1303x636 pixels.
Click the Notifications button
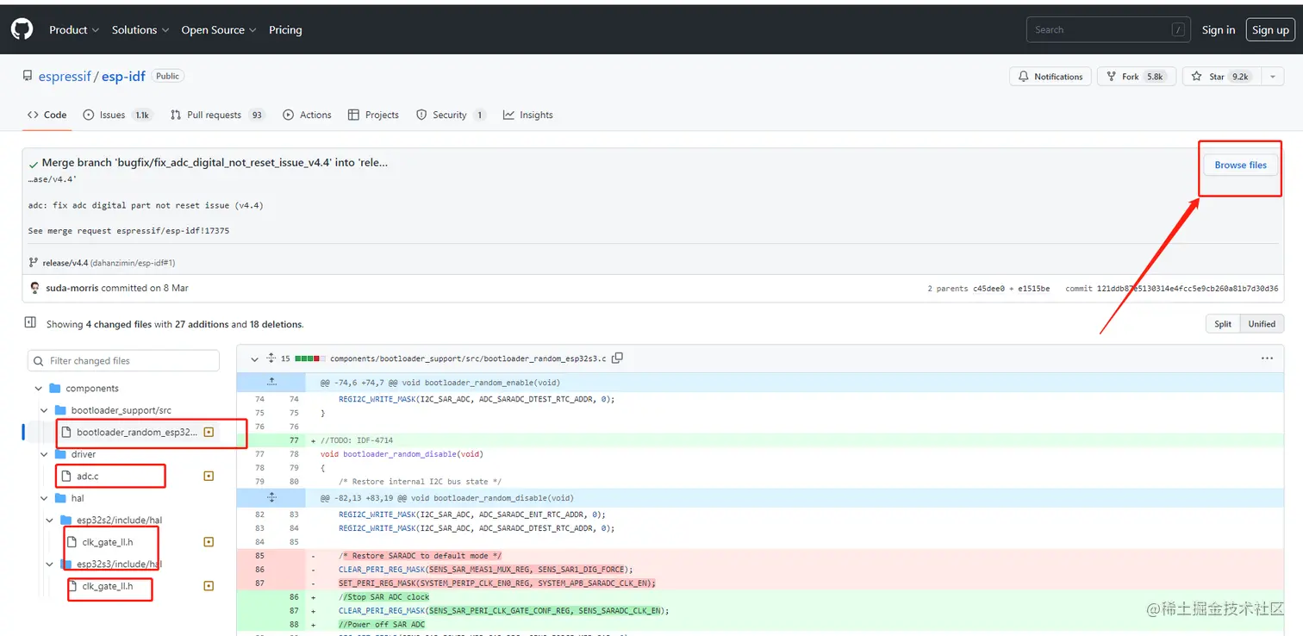pyautogui.click(x=1051, y=77)
